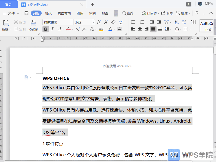Screen dimensions: 216x162
Task: Click the 查找 search button
Action: 128,13
